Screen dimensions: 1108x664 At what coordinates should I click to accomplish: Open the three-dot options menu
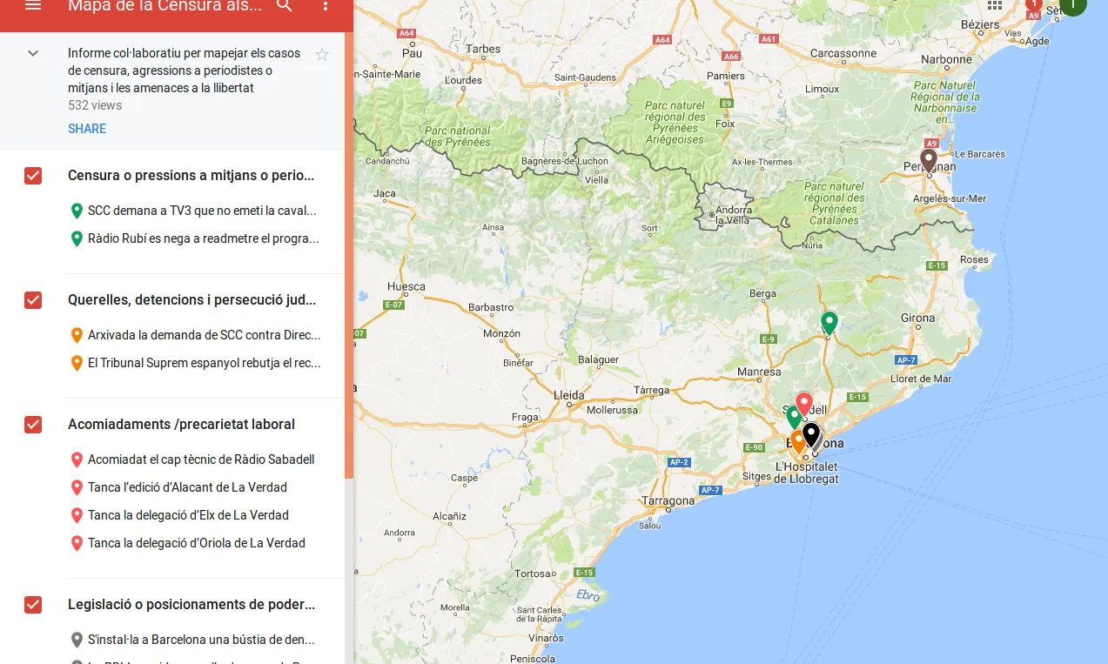(326, 6)
